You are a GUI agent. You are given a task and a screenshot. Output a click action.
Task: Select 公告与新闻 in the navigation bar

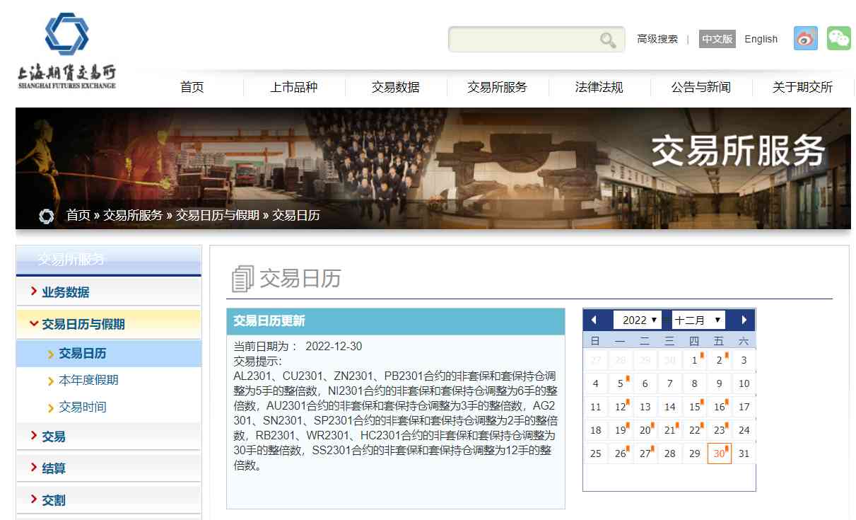point(700,87)
